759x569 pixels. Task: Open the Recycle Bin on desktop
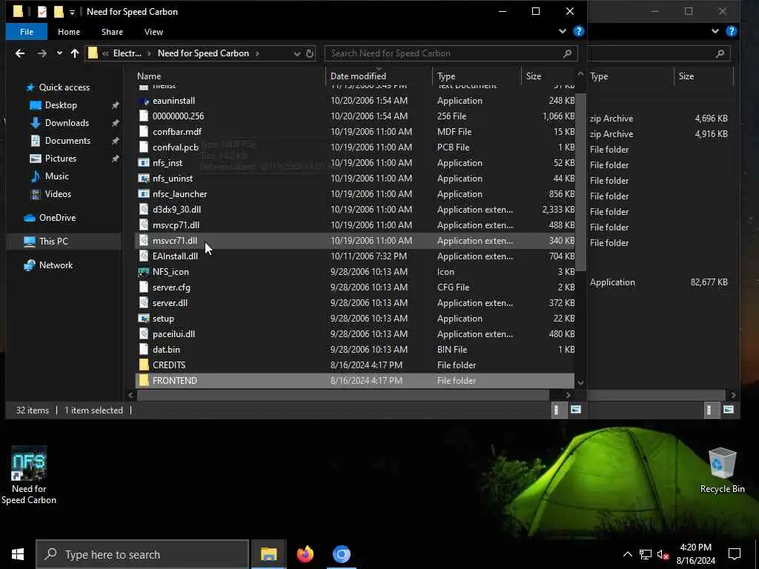(722, 470)
